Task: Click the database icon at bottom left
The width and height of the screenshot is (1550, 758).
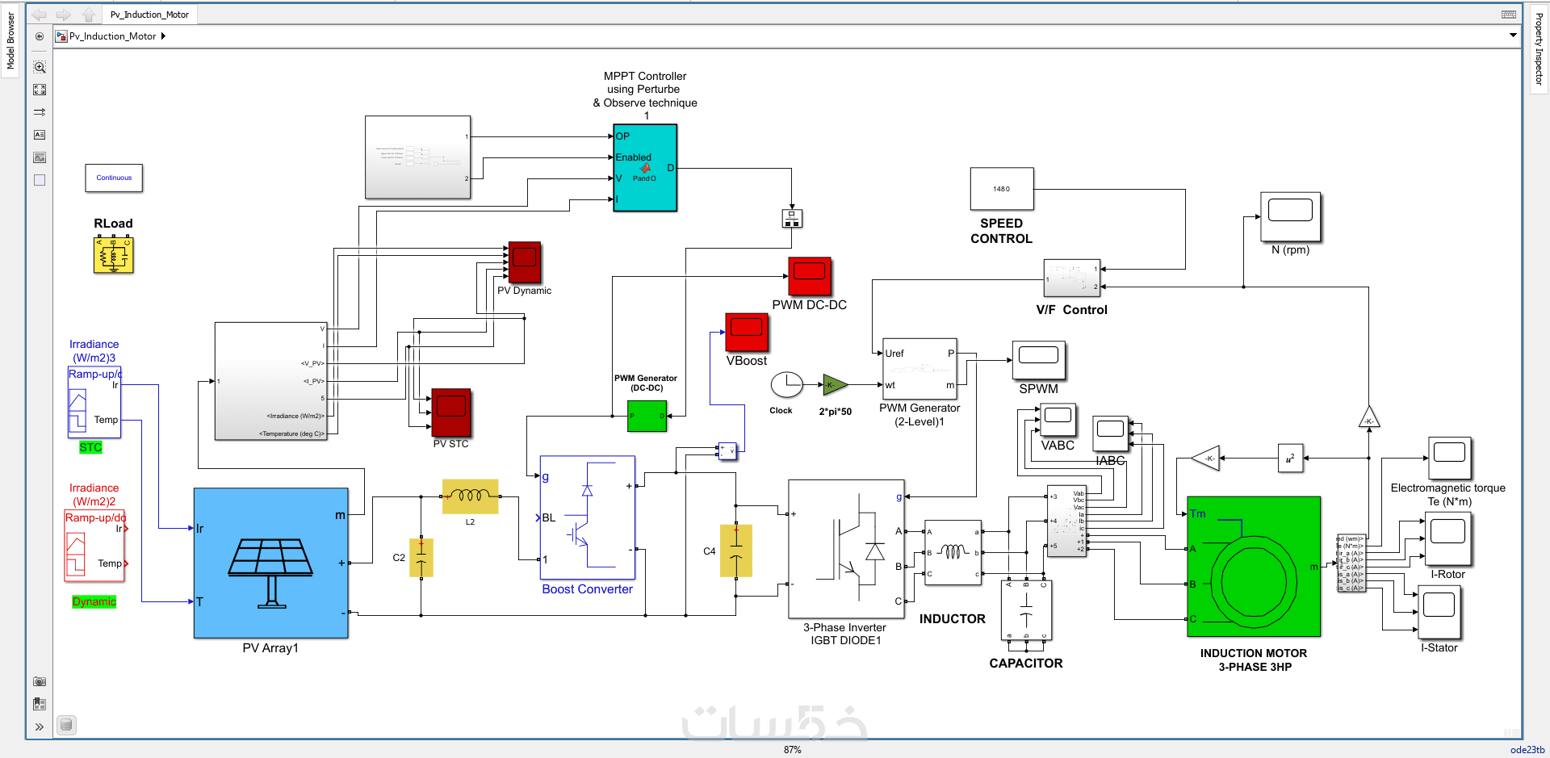Action: [x=67, y=725]
